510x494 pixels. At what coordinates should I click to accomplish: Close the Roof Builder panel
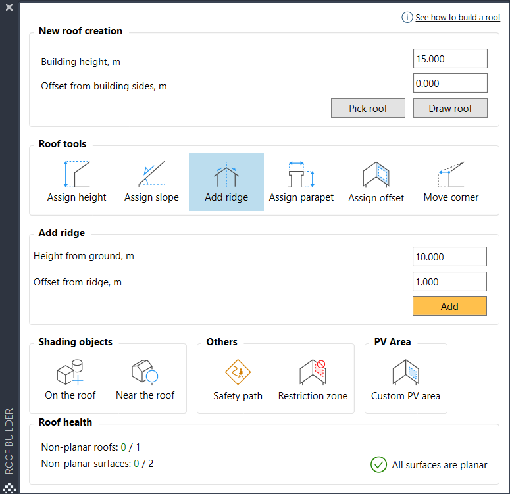pyautogui.click(x=9, y=8)
